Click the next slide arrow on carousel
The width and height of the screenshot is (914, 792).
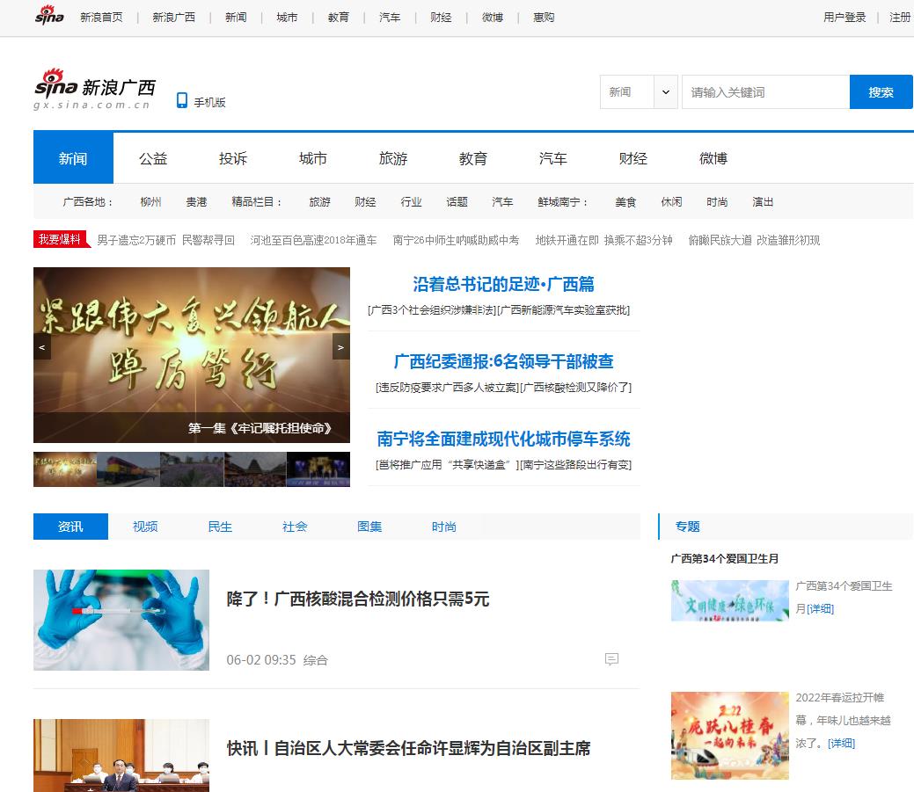tap(341, 347)
